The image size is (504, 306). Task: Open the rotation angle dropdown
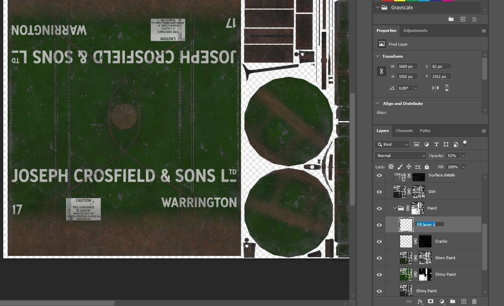[415, 88]
